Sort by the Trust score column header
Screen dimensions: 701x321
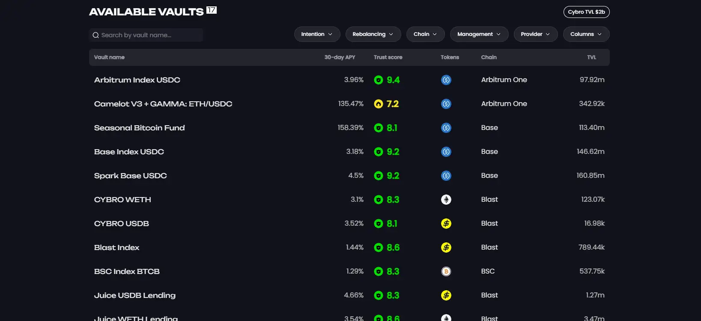[x=388, y=57]
